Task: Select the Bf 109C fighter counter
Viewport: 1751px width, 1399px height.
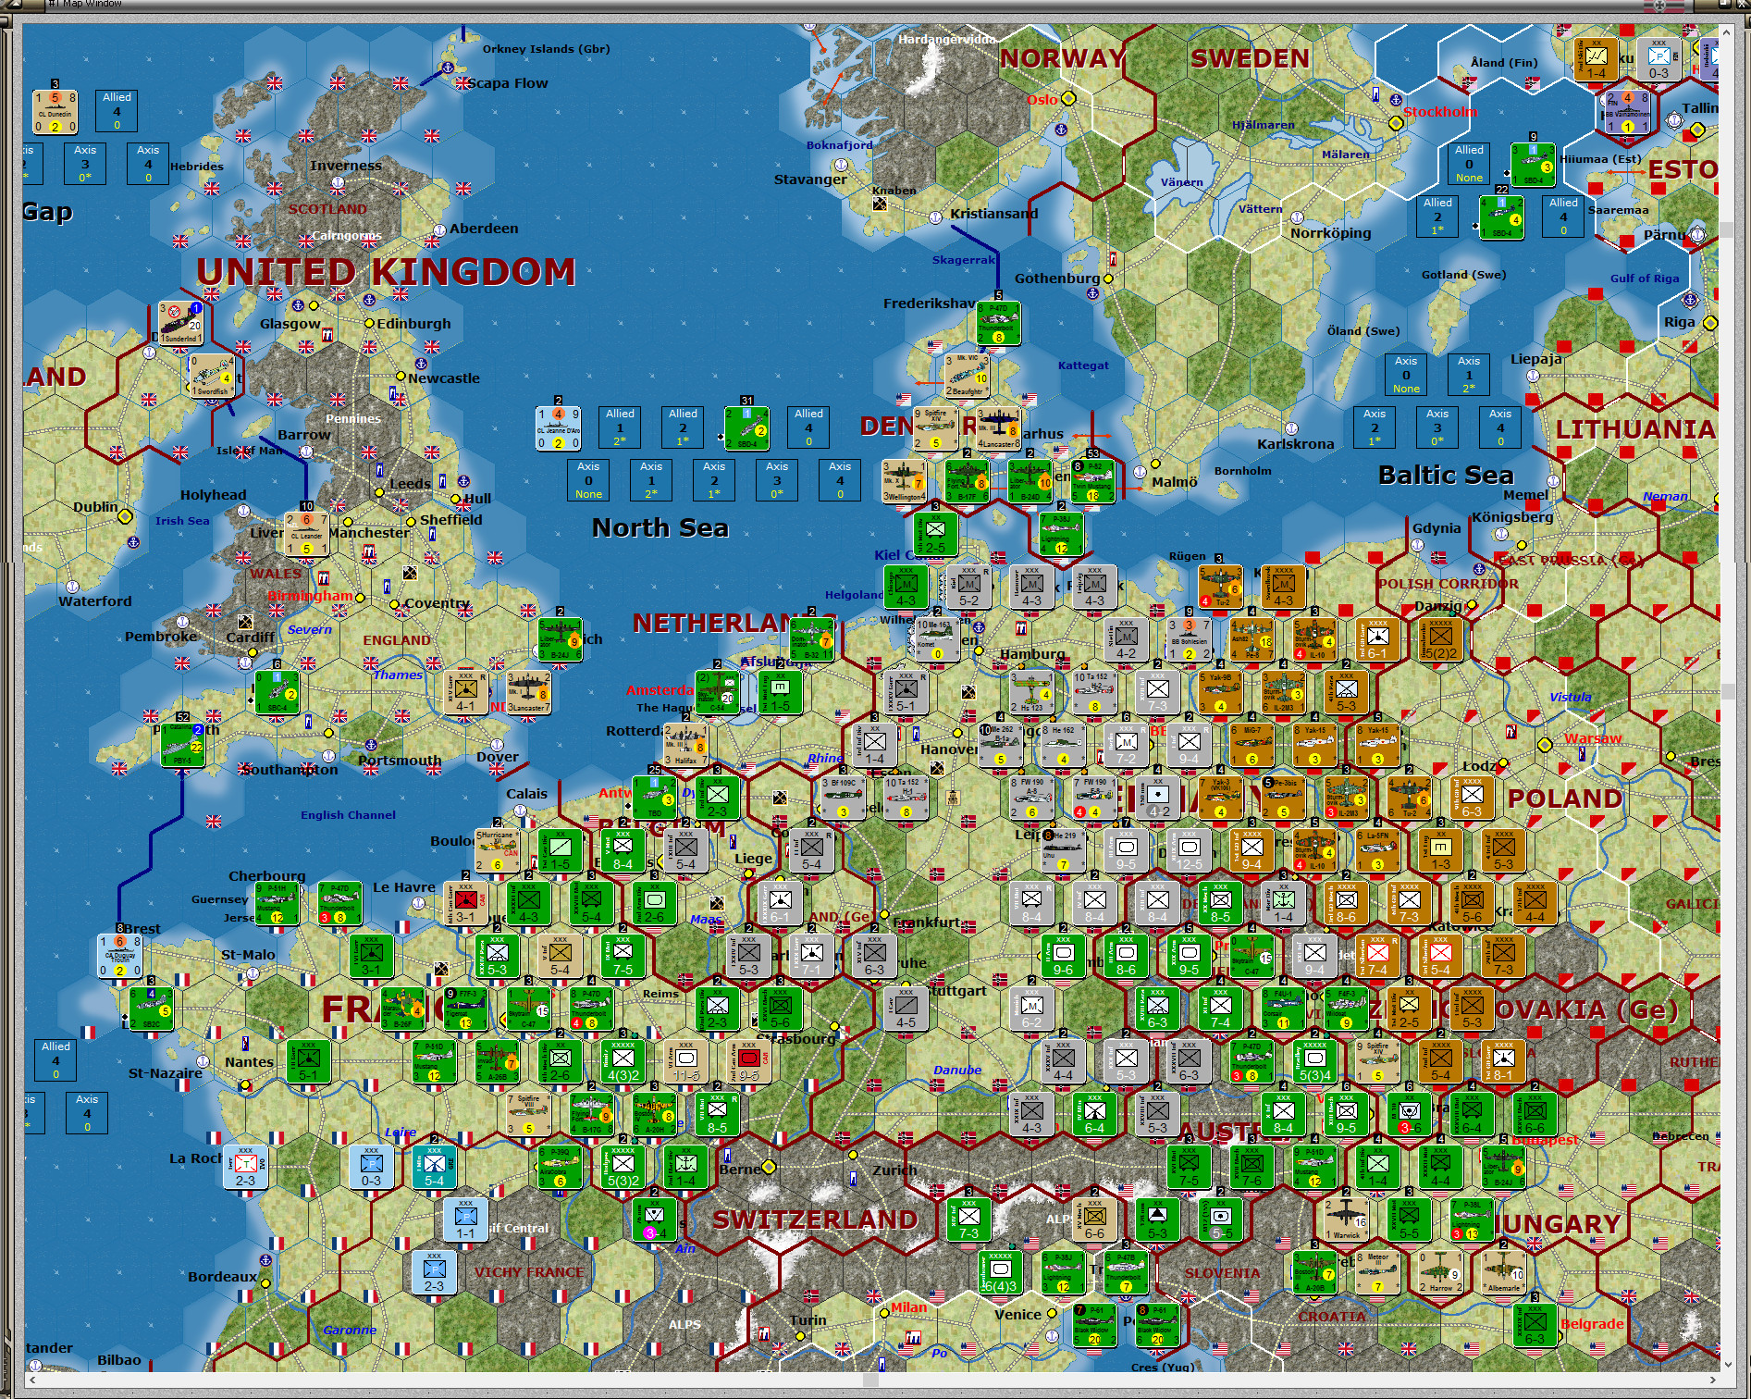Action: pyautogui.click(x=842, y=798)
